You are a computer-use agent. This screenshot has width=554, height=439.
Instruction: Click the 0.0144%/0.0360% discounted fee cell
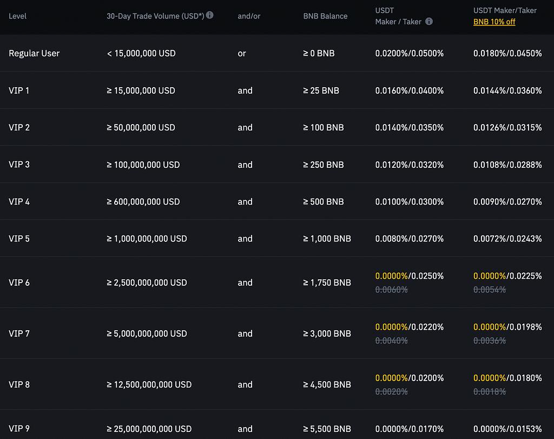tap(507, 90)
